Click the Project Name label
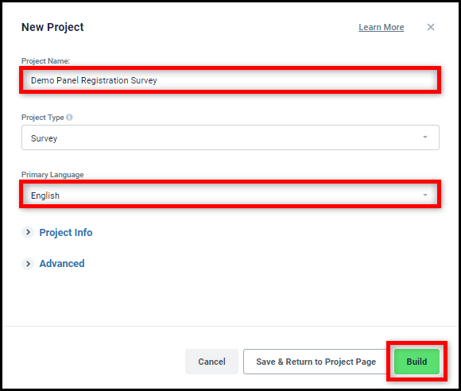 tap(45, 61)
